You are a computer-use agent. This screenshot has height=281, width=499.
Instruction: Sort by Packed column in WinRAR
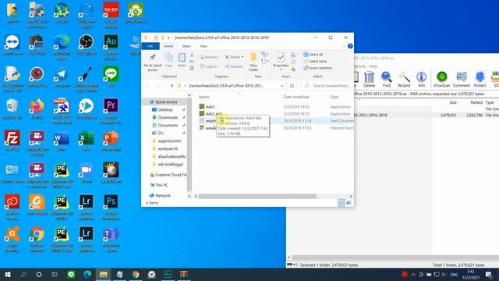click(476, 102)
